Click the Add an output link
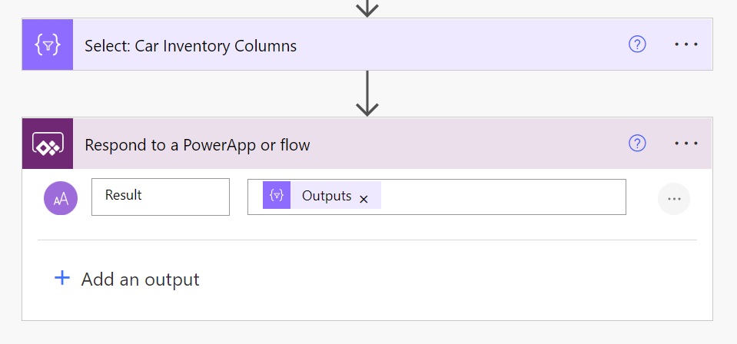Viewport: 737px width, 344px height. (140, 279)
